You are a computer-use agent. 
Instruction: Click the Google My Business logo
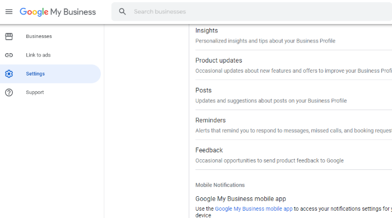click(58, 12)
